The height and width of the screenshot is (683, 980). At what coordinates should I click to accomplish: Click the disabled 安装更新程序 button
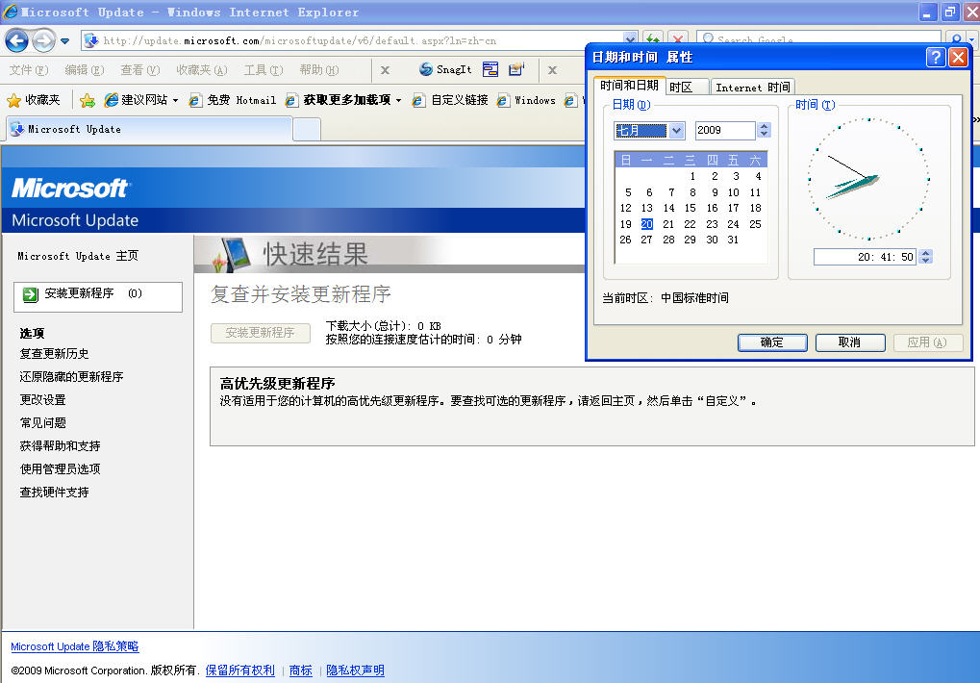(260, 333)
